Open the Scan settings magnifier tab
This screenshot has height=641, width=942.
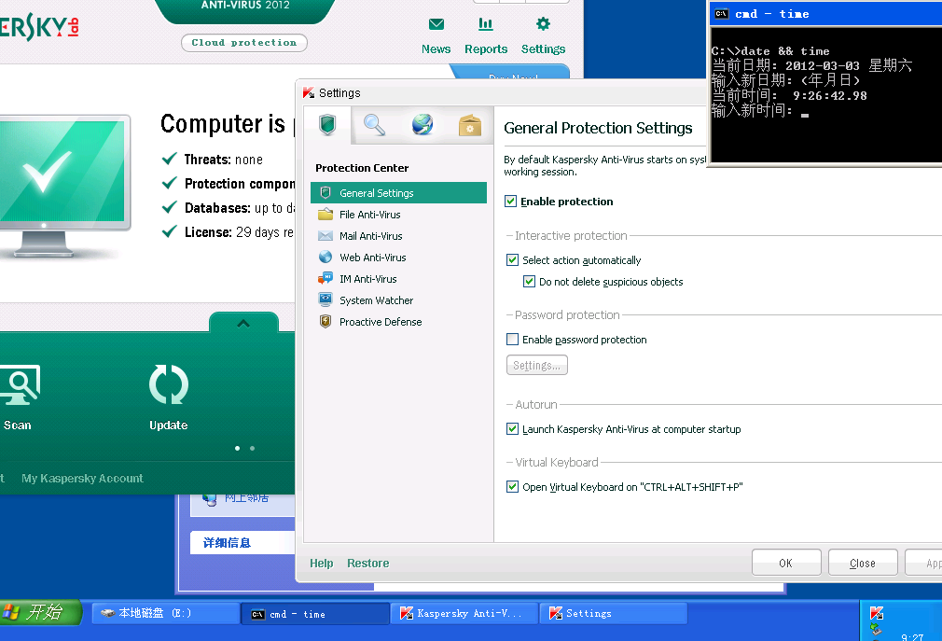tap(374, 125)
